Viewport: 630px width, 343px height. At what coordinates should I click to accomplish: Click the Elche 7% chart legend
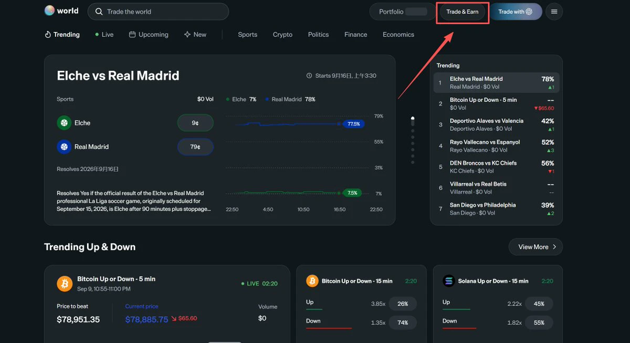click(241, 99)
